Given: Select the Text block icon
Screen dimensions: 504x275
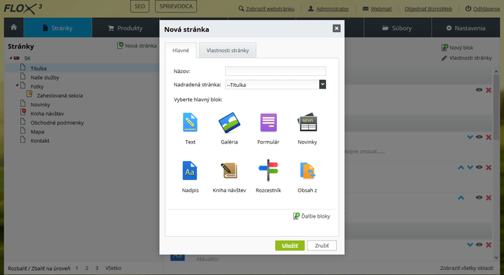Looking at the screenshot, I should point(190,123).
